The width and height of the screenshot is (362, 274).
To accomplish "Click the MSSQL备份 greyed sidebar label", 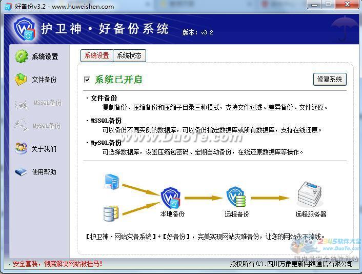I will 48,103.
